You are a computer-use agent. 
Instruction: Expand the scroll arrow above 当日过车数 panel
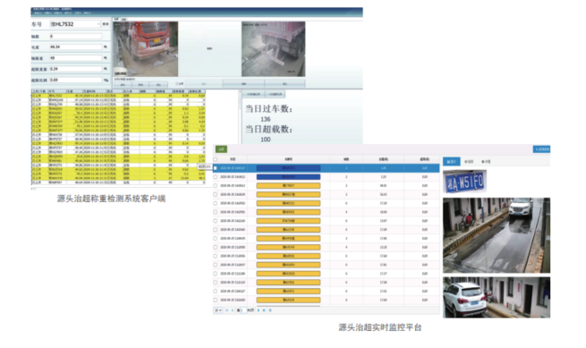(x=240, y=91)
